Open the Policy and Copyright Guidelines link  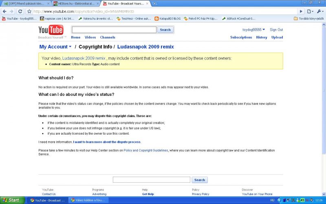pyautogui.click(x=146, y=150)
